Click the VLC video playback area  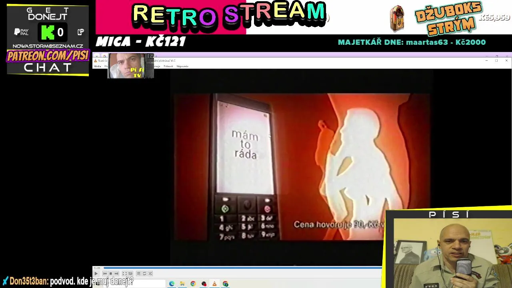(302, 167)
